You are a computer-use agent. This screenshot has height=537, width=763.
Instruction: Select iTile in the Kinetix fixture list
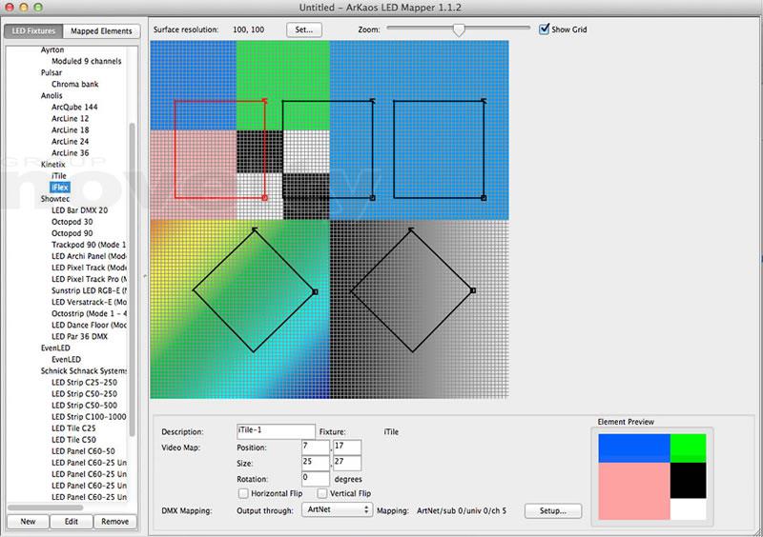pos(59,176)
